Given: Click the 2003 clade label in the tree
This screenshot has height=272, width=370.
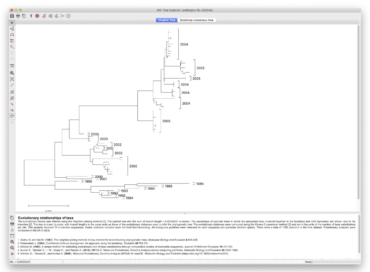Looking at the screenshot, I should pos(166,121).
